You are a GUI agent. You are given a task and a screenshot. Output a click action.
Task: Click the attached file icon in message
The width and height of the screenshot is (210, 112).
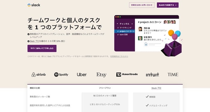coord(146,44)
